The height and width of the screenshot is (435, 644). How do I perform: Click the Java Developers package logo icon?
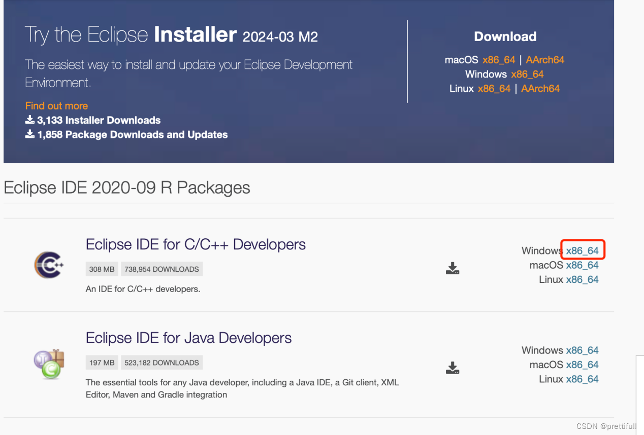(x=49, y=364)
